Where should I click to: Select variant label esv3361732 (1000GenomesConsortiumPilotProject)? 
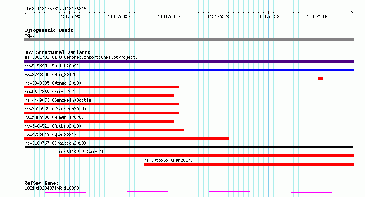pos(81,57)
